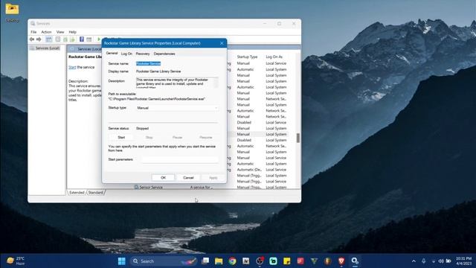Open the Windows Start menu
476x268 pixels.
[x=122, y=261]
